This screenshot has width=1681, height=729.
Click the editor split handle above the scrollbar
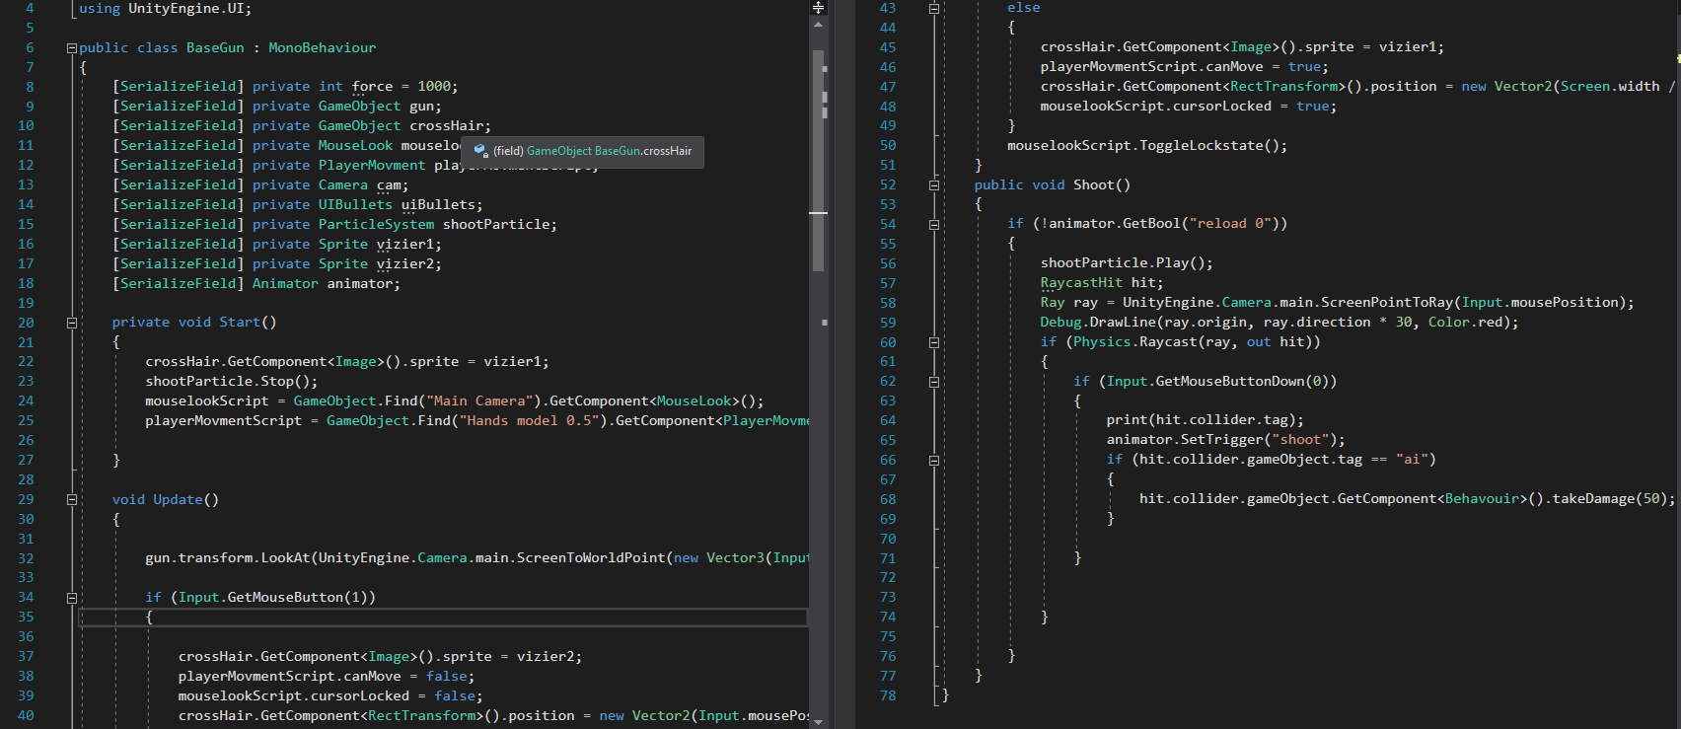click(818, 7)
